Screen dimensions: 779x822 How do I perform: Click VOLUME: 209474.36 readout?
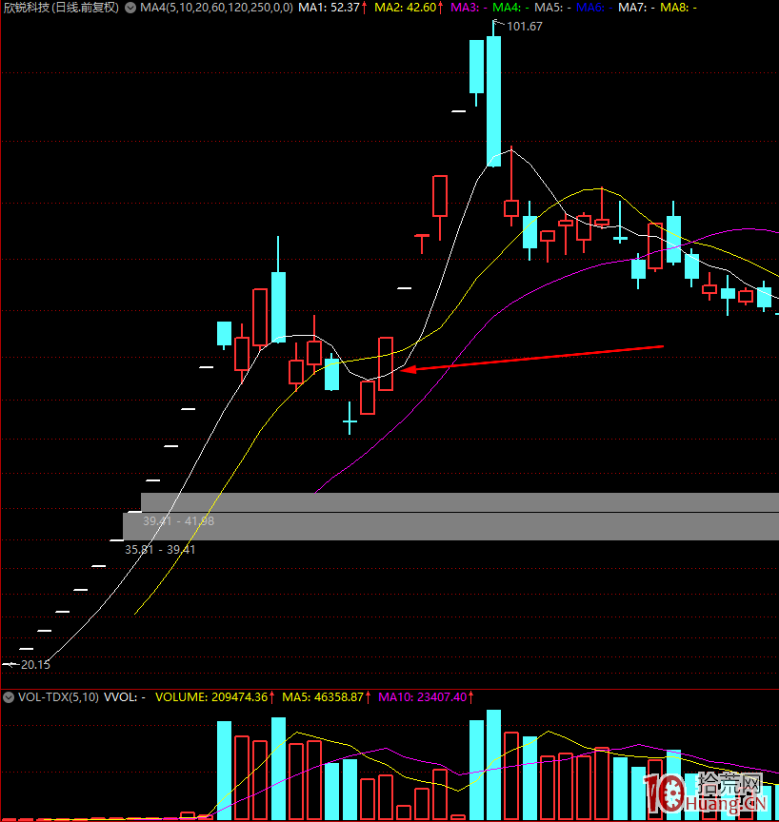click(215, 697)
